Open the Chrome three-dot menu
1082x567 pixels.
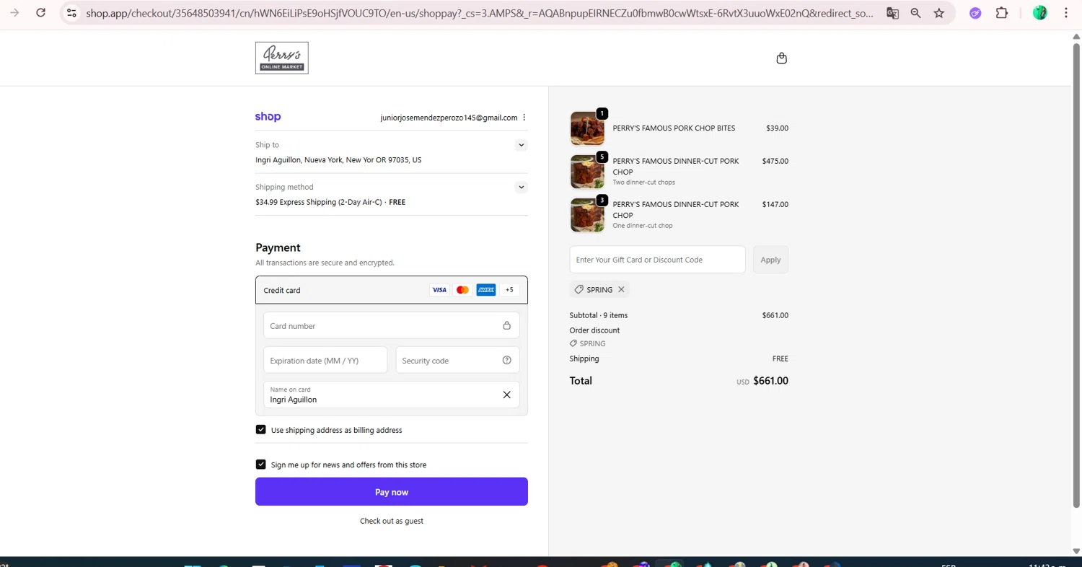1066,13
